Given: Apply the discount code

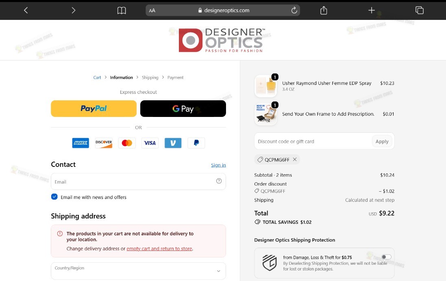Looking at the screenshot, I should click(x=382, y=141).
